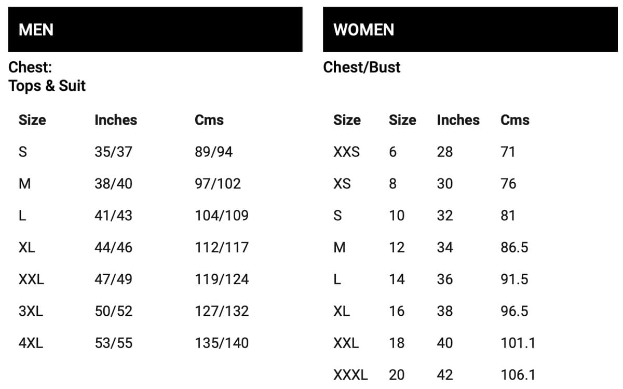
Task: Select the 106.1 cms value
Action: point(518,375)
